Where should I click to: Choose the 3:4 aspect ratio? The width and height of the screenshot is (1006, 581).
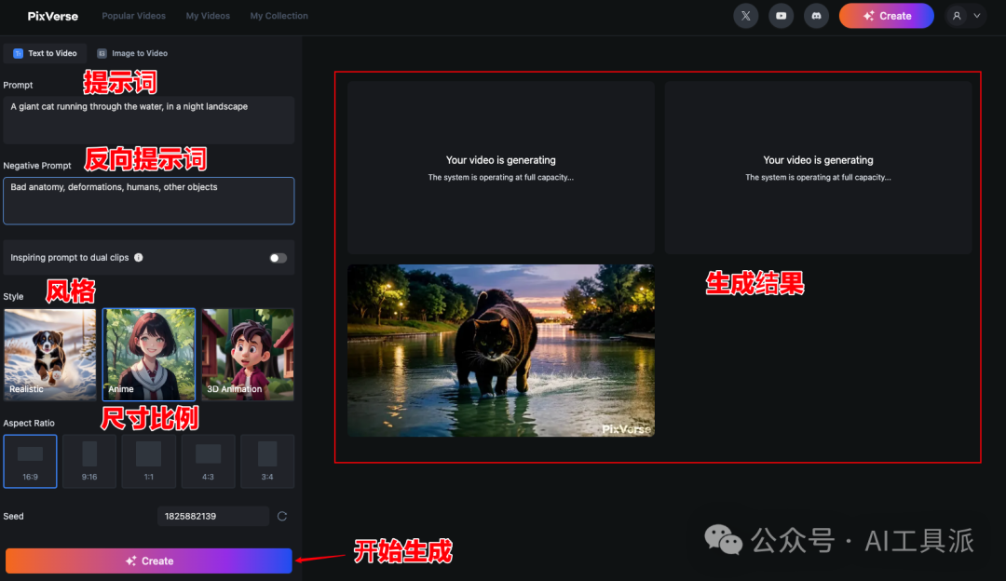[267, 461]
